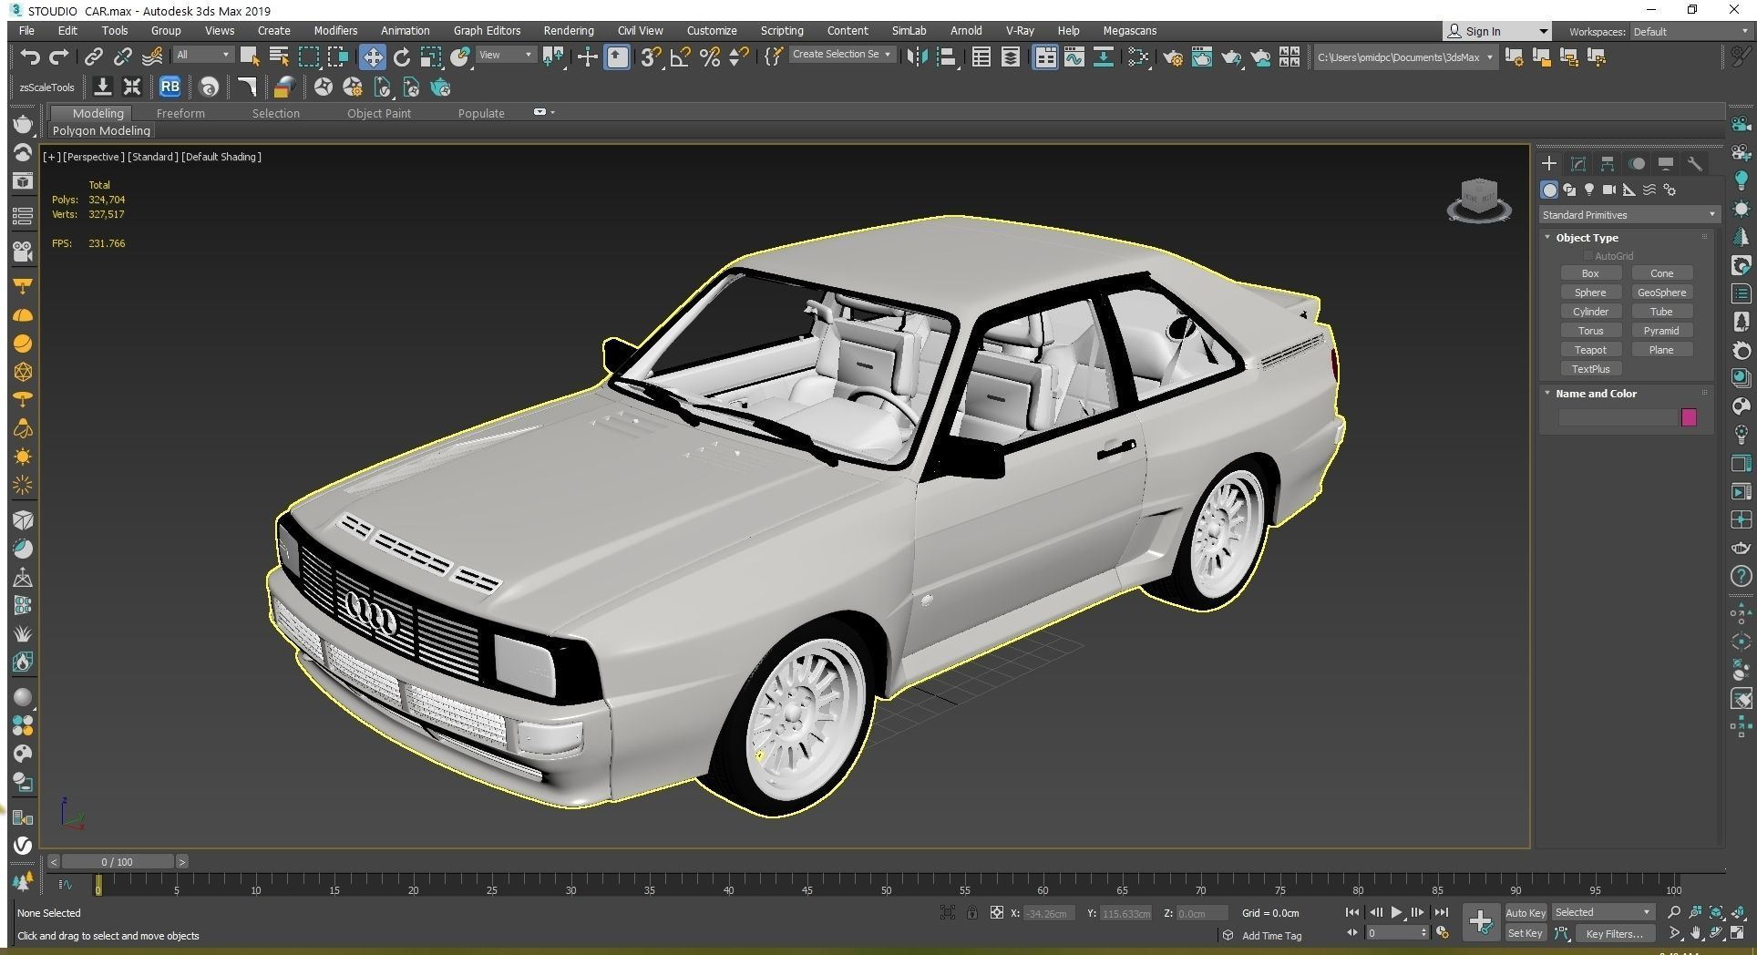Viewport: 1757px width, 955px height.
Task: Open the Modifiers menu
Action: pos(335,31)
